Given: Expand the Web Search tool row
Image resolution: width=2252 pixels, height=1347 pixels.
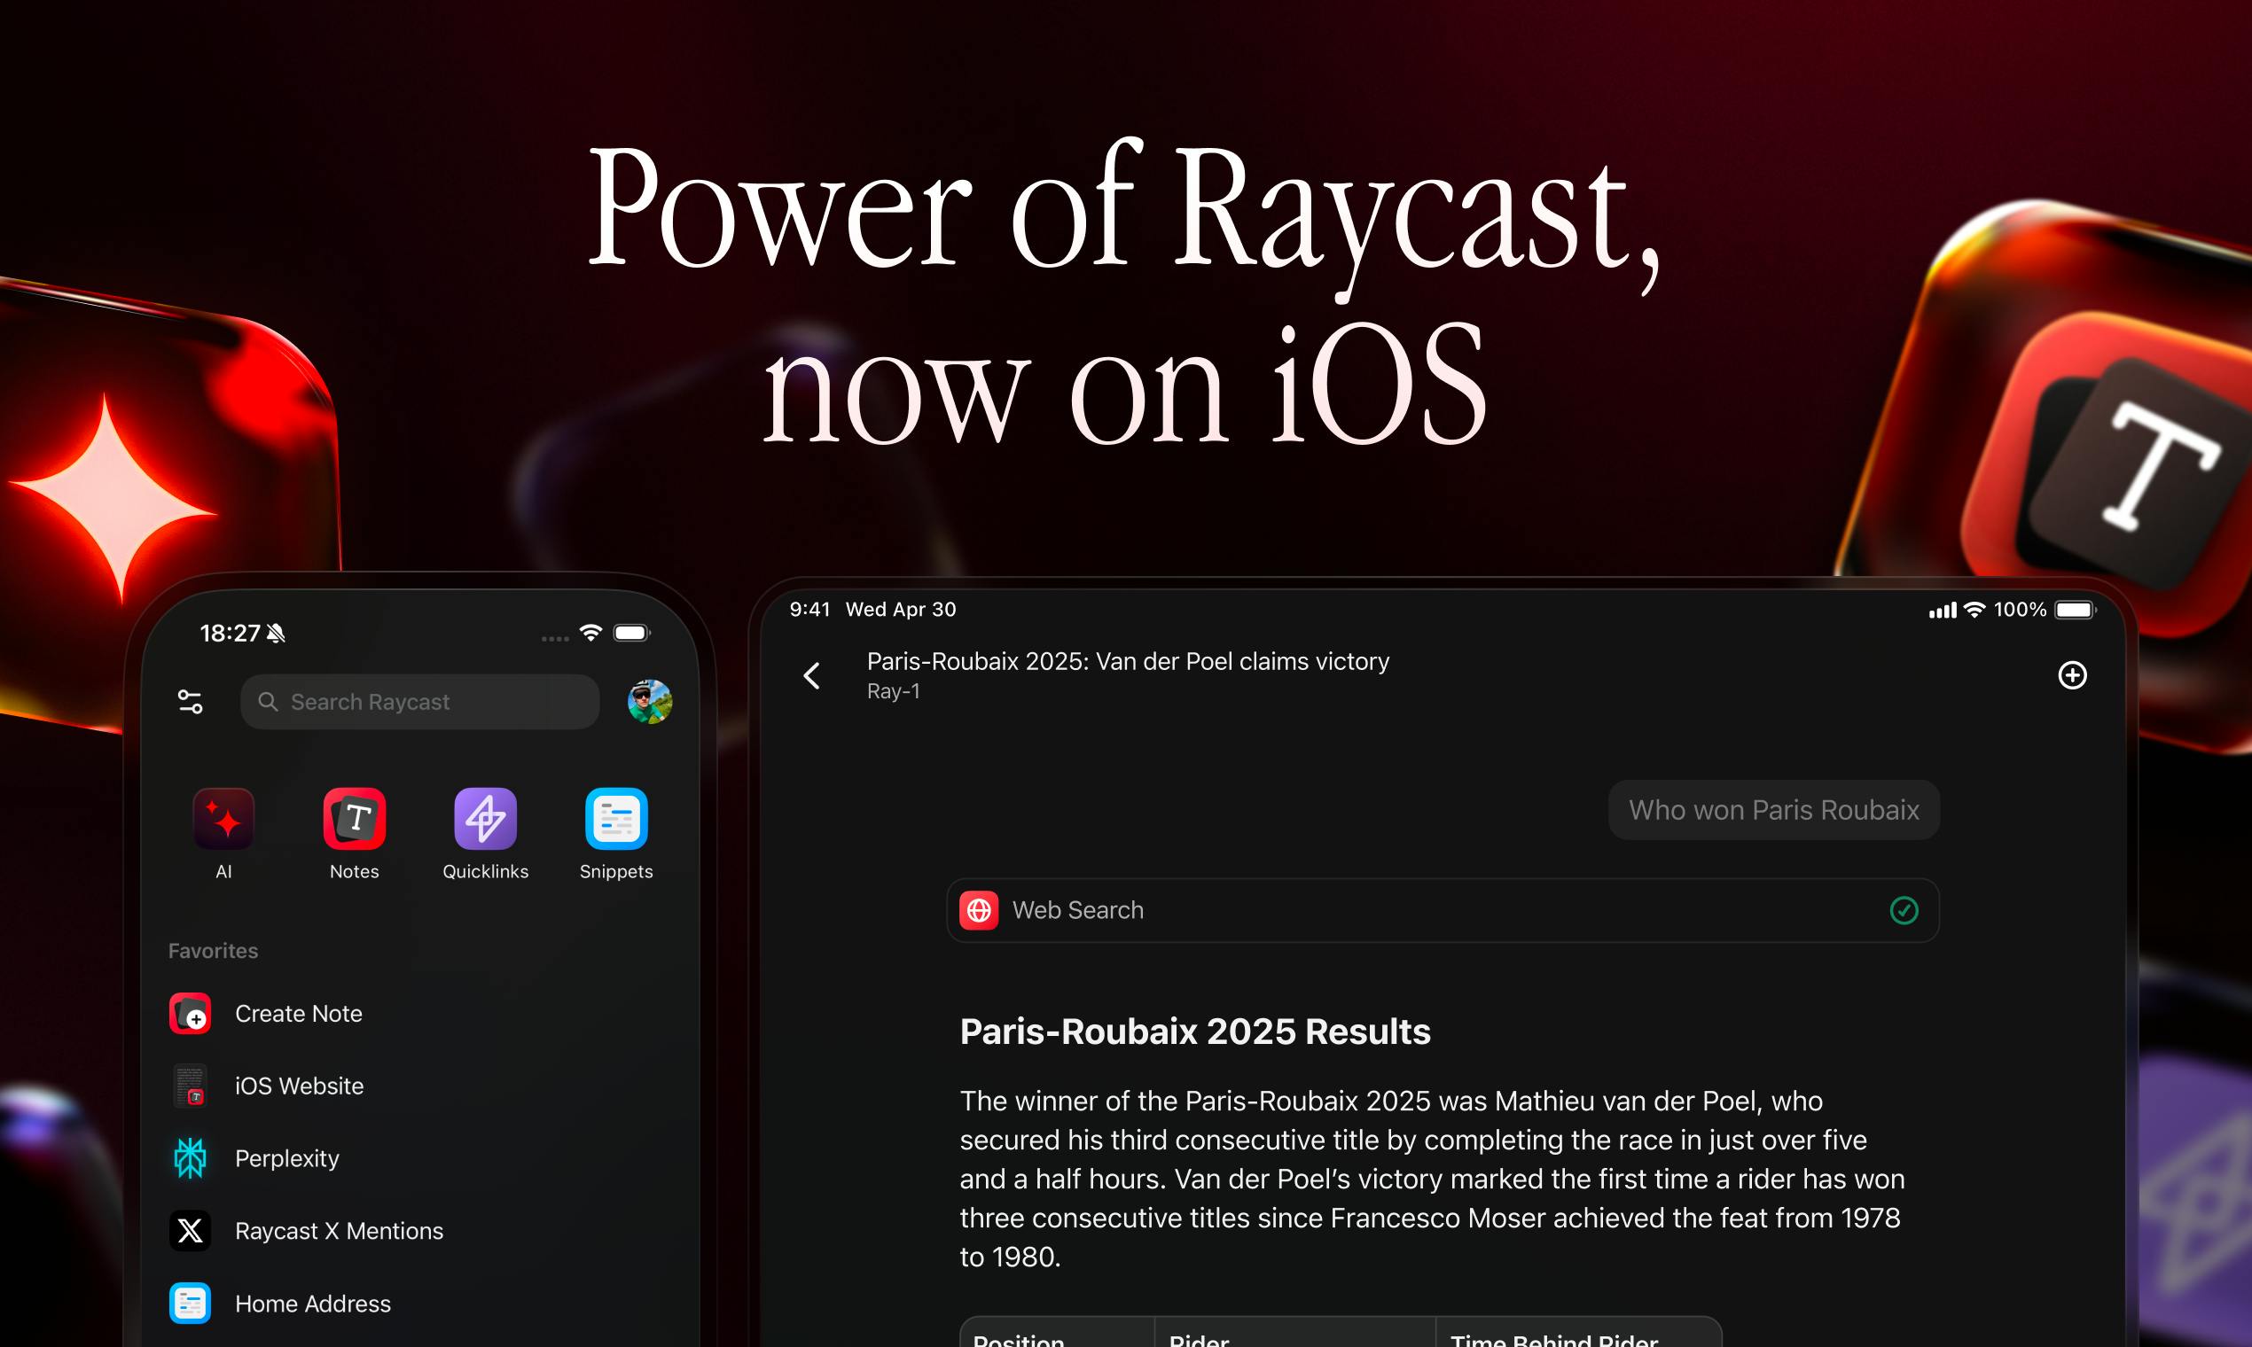Looking at the screenshot, I should point(1443,909).
